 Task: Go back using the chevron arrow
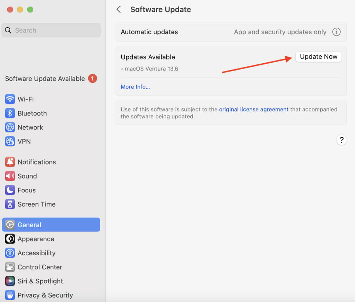click(x=119, y=9)
